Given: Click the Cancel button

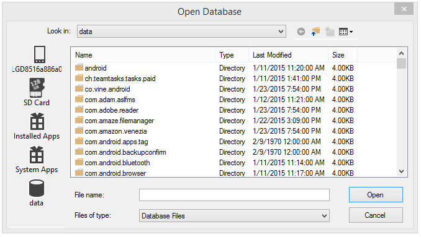Looking at the screenshot, I should point(376,215).
